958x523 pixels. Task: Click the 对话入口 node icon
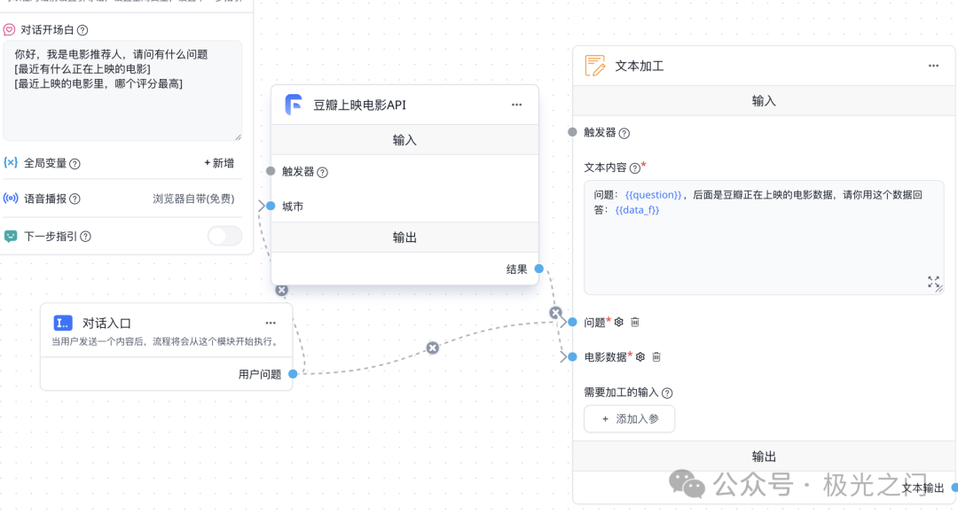(x=63, y=323)
